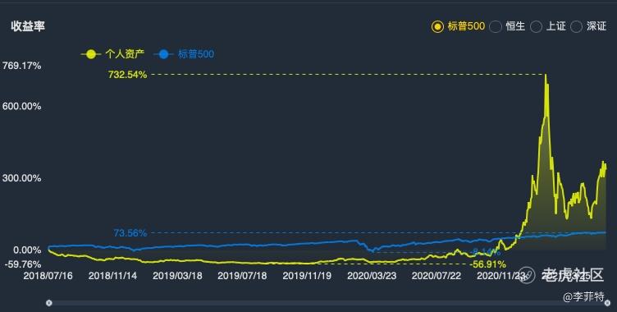Click the 2019/07/18 date axis label

click(242, 276)
